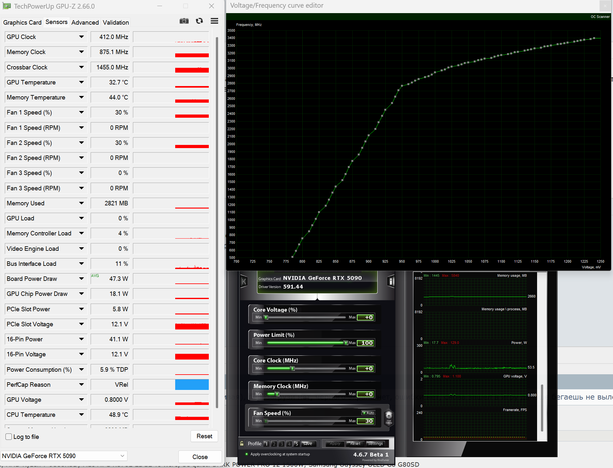Screen dimensions: 613x468
Task: Take a GPU-Z screenshot with camera icon
Action: pos(184,21)
